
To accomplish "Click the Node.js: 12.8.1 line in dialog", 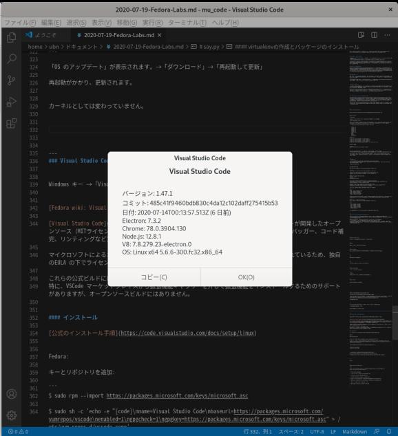I will click(142, 237).
